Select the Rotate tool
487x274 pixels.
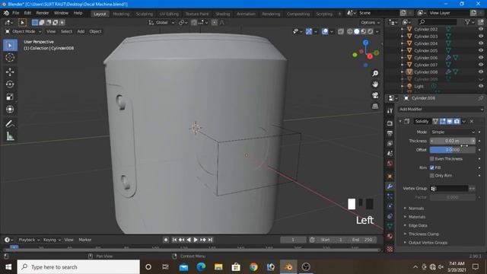pyautogui.click(x=10, y=84)
